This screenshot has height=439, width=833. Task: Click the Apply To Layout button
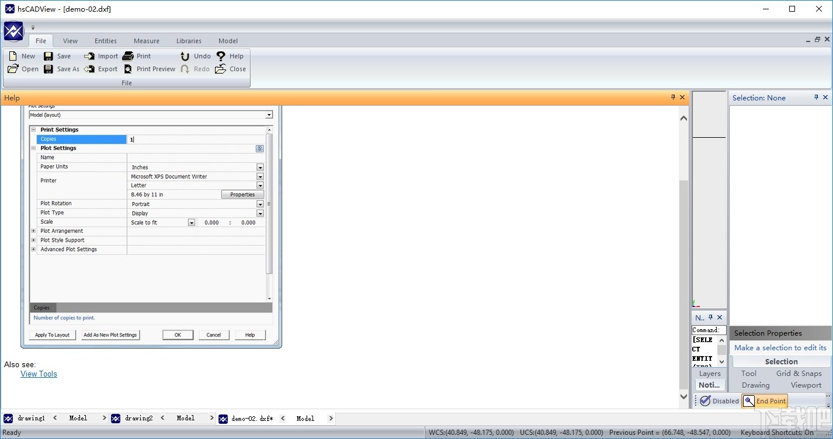pos(51,335)
